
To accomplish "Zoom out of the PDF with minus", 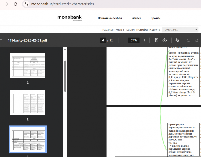I will coord(123,40).
